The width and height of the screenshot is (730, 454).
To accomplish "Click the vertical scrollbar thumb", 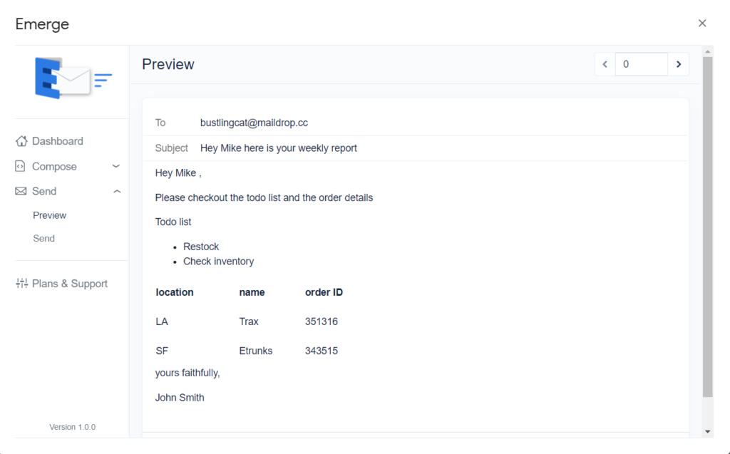I will tap(707, 228).
